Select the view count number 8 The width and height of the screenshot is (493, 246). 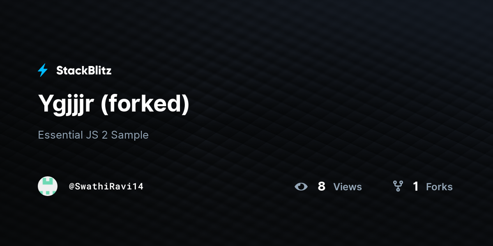point(322,187)
